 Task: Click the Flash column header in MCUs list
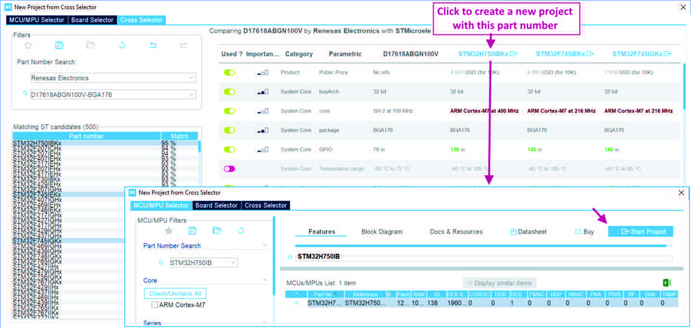click(404, 294)
